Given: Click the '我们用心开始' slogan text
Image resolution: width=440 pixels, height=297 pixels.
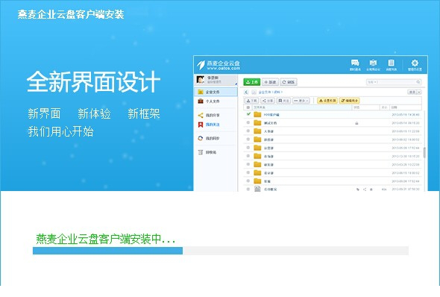Looking at the screenshot, I should pyautogui.click(x=60, y=131).
